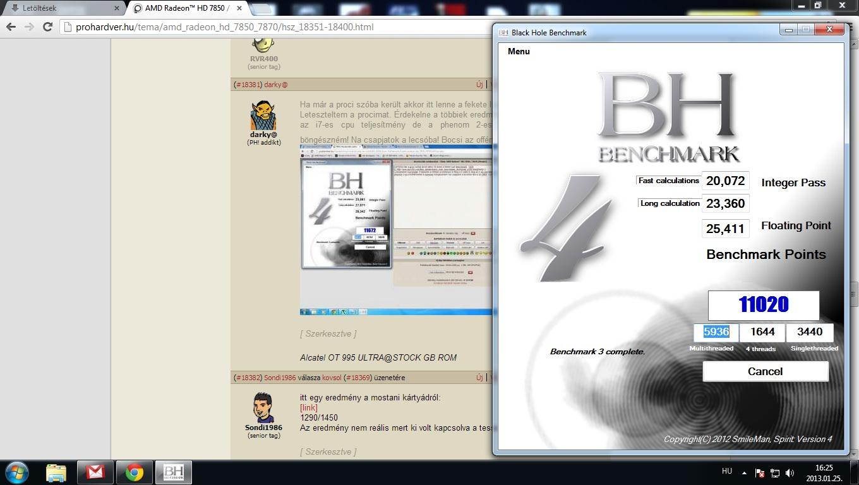
Task: Click the total benchmark points 11020
Action: pyautogui.click(x=764, y=305)
